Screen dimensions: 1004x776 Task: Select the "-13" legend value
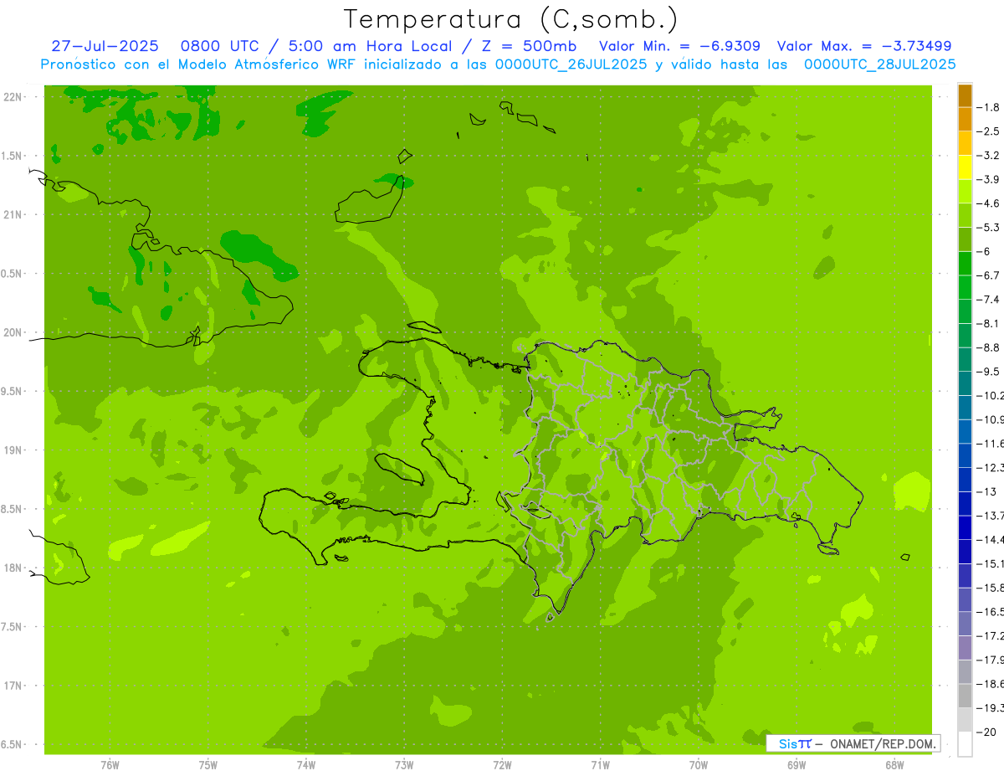986,491
